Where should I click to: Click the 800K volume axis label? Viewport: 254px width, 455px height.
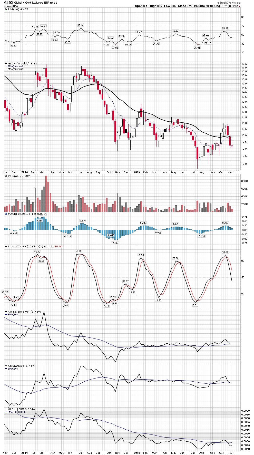[x=245, y=181]
